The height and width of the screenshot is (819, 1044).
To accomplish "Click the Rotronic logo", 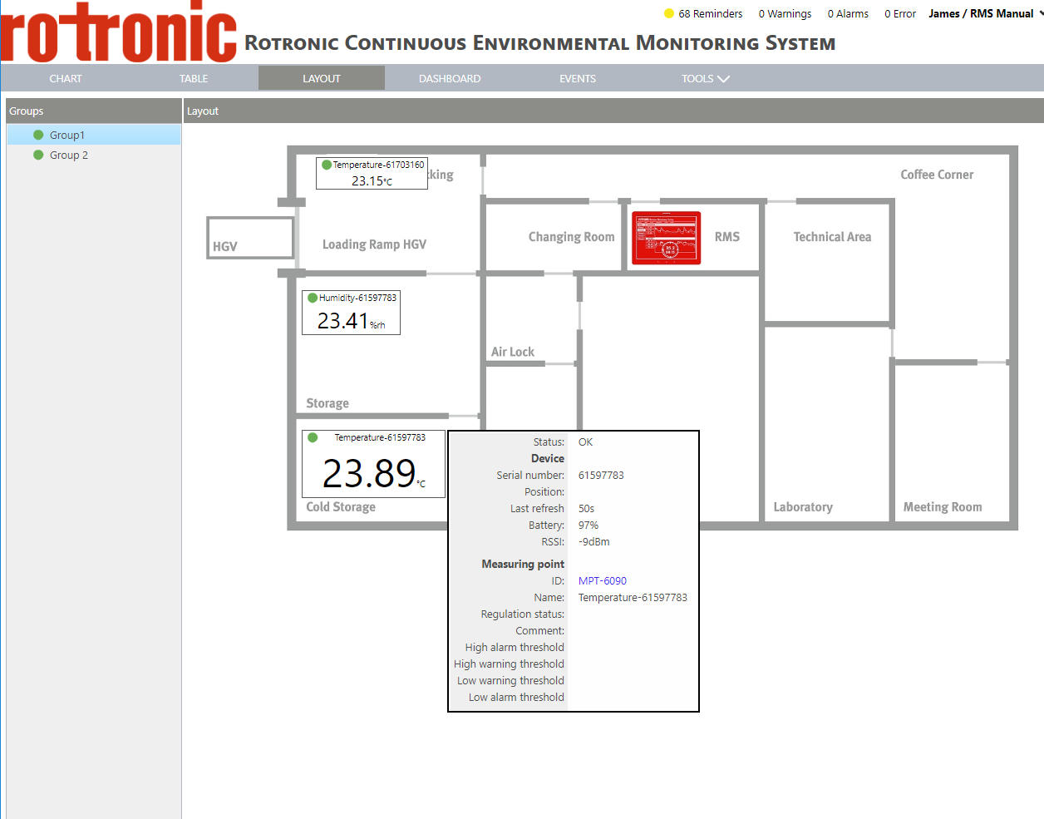I will click(x=119, y=32).
